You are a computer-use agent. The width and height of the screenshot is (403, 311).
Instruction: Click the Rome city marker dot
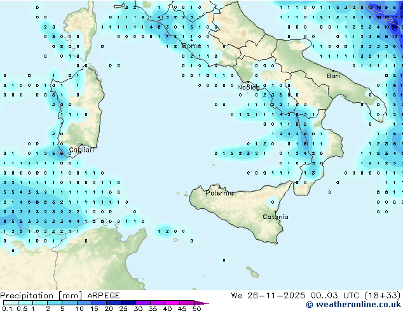click(191, 40)
